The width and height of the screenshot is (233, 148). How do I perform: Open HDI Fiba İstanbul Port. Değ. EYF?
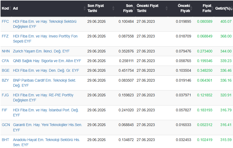(46, 113)
